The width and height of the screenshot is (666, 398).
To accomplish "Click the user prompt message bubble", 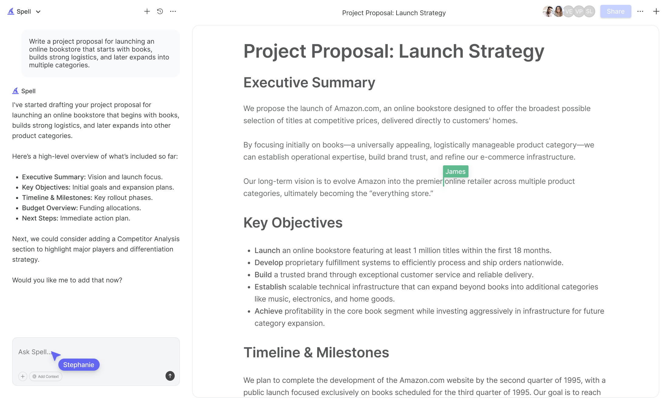I will [101, 53].
